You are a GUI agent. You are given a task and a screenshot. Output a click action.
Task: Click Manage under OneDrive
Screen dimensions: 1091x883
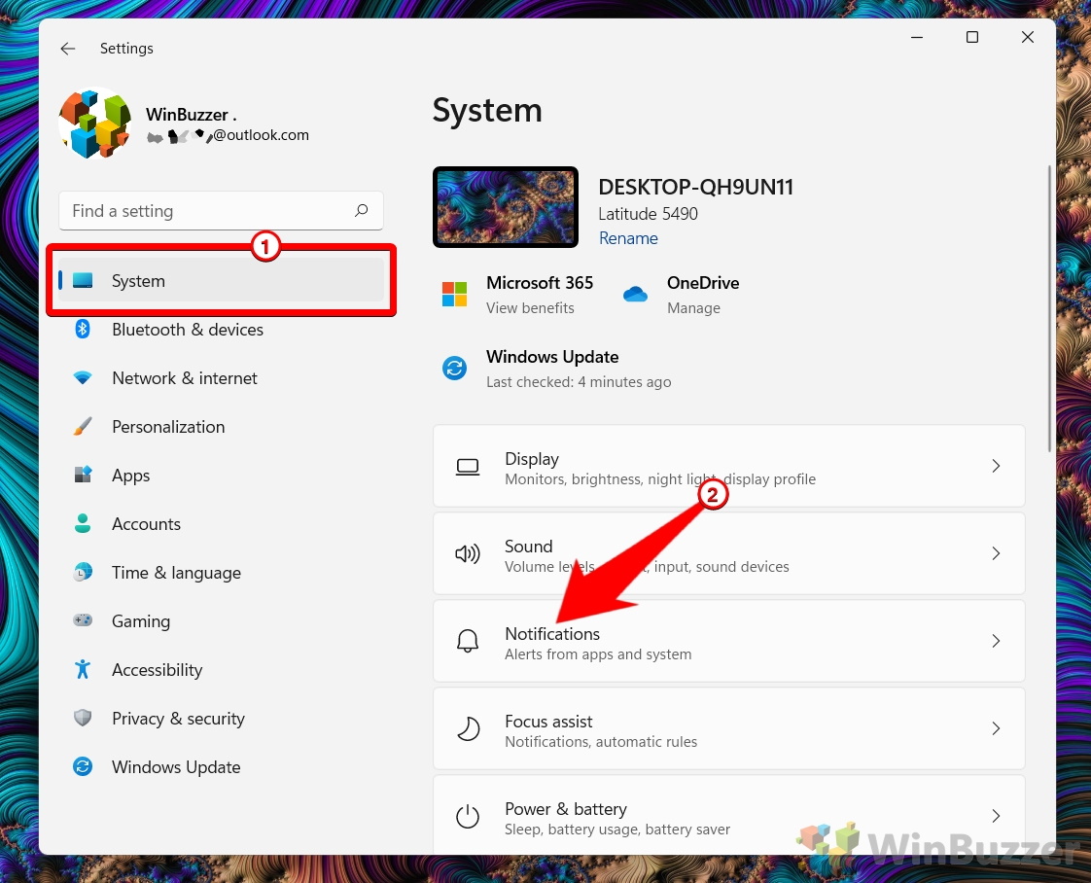[x=693, y=307]
